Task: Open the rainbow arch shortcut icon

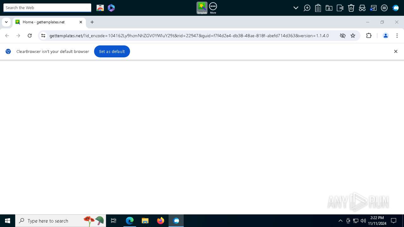Action: (100, 8)
